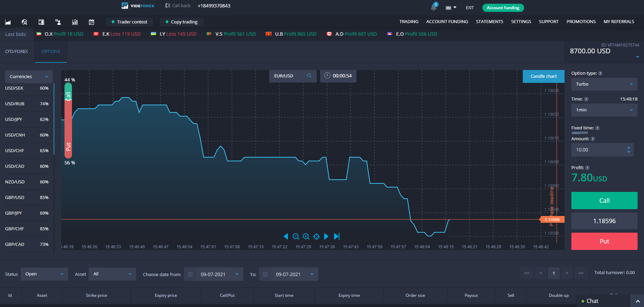Expand the Currencies category dropdown
The height and width of the screenshot is (307, 644).
coord(29,77)
